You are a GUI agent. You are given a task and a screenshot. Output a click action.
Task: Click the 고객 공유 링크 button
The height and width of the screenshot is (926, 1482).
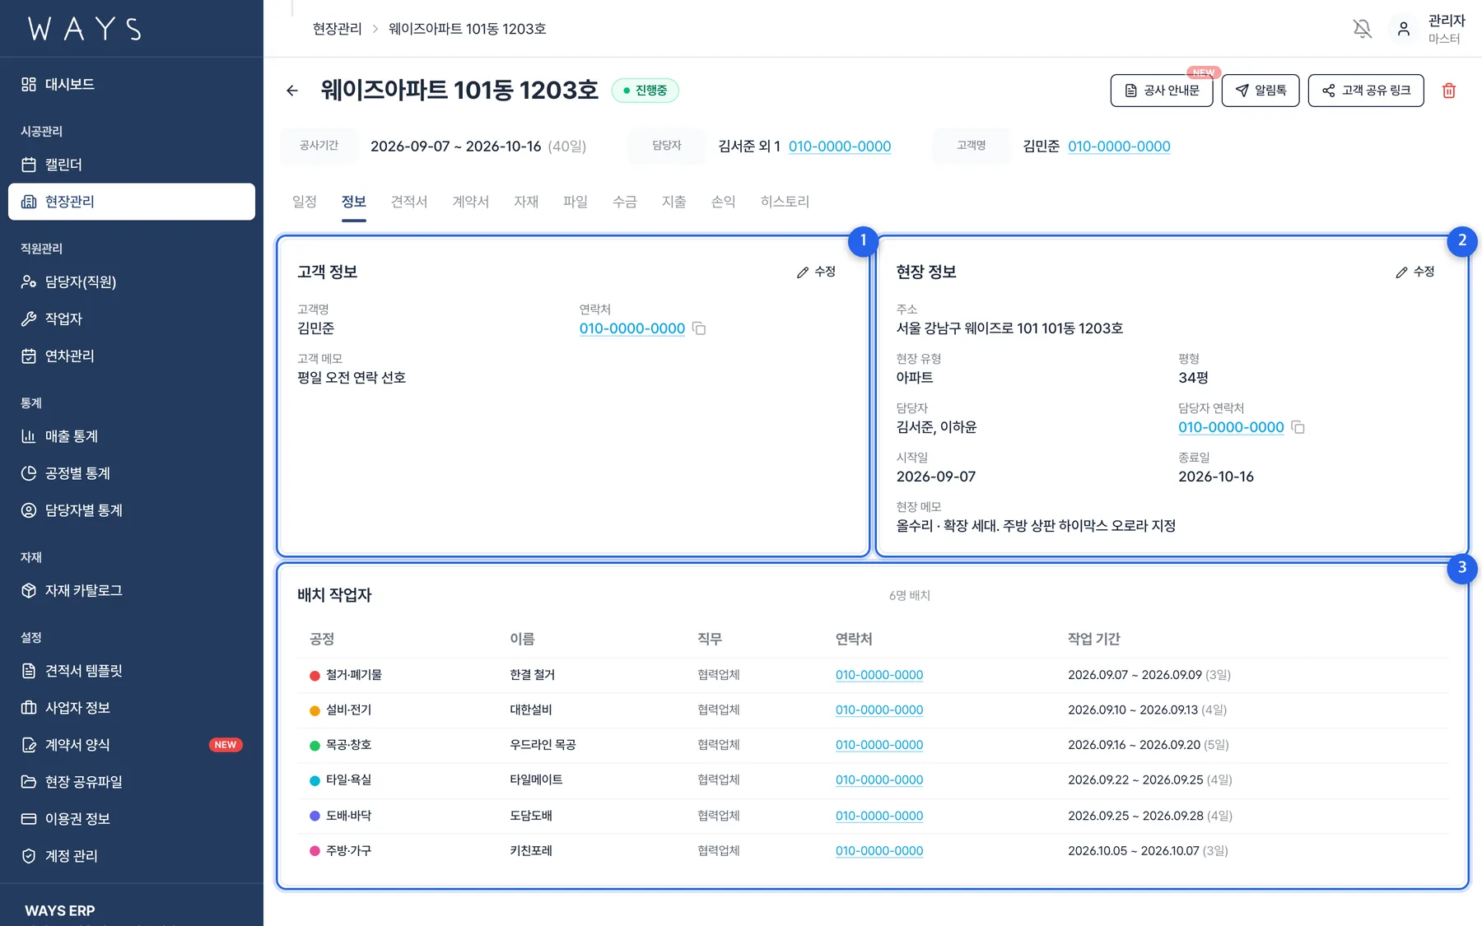pos(1366,91)
